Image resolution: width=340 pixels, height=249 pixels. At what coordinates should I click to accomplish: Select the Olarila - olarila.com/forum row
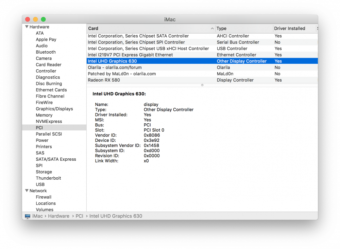(202, 67)
